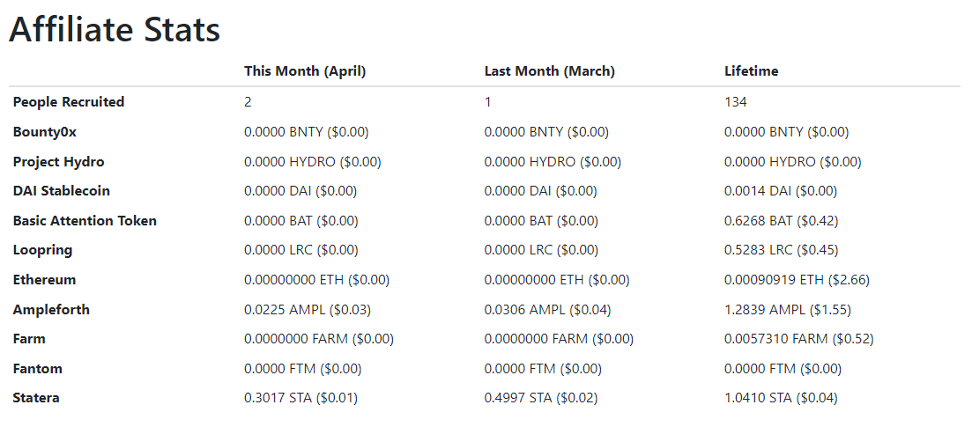Click the People Recruited row label
972x427 pixels.
click(69, 101)
